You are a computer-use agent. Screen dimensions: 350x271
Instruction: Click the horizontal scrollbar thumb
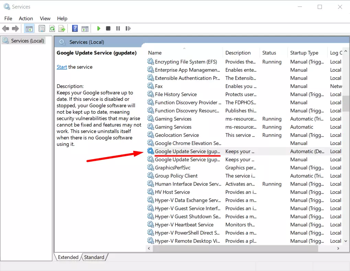click(235, 248)
